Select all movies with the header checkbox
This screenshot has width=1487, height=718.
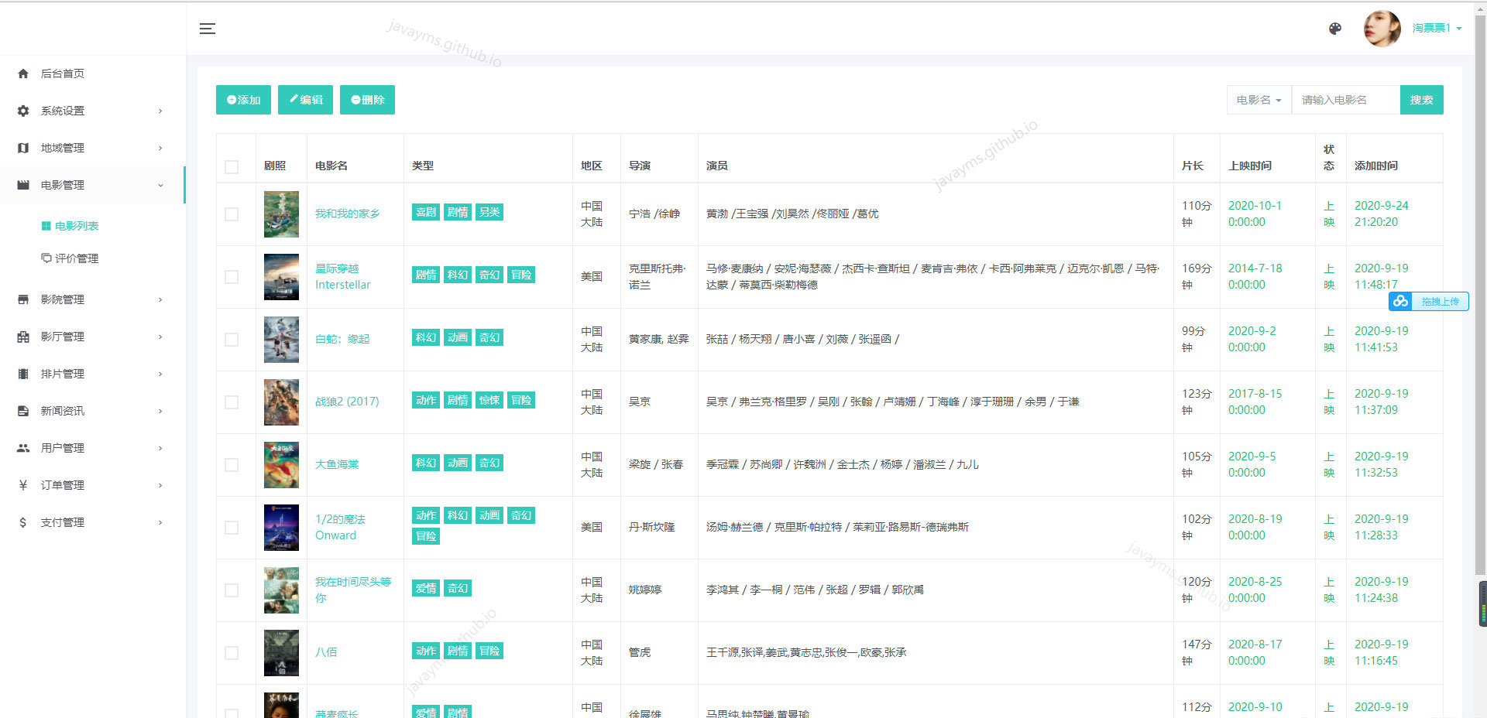232,166
